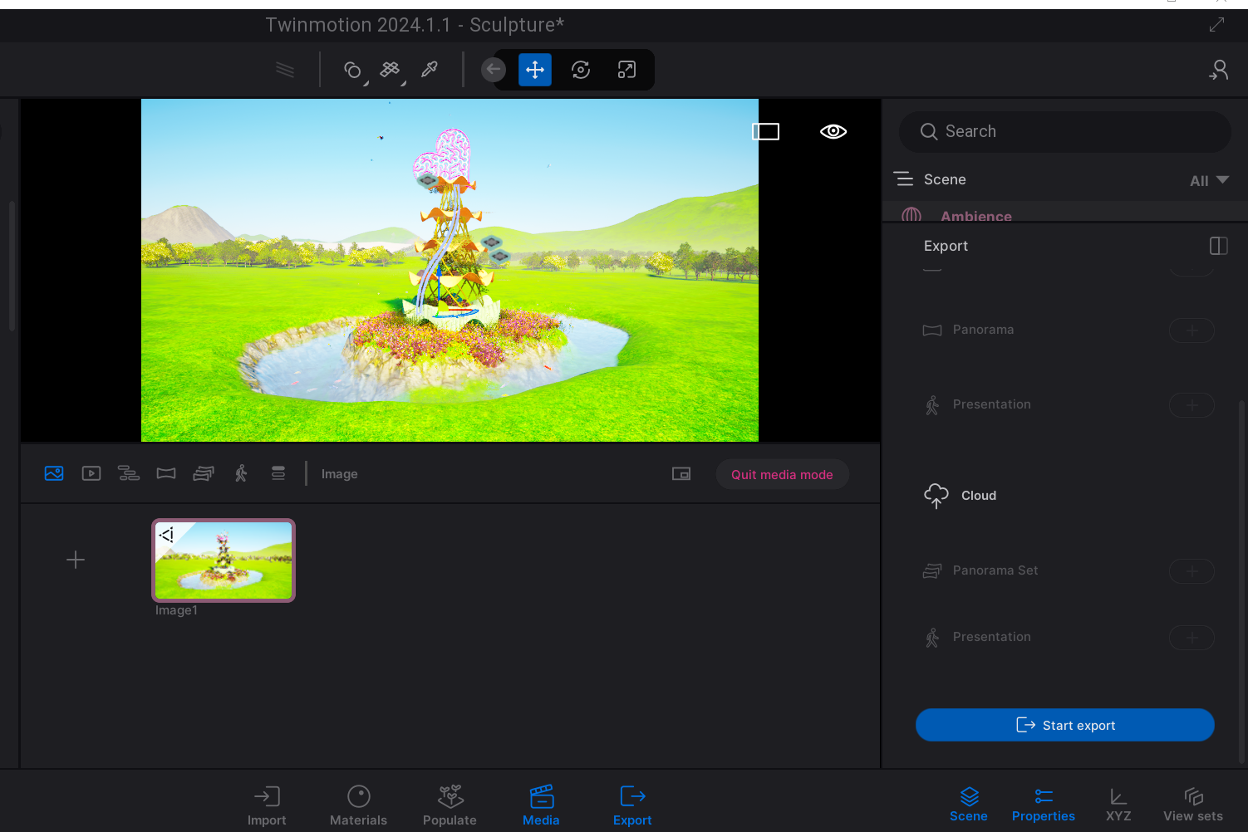Viewport: 1248px width, 832px height.
Task: Open the scatter paint tool options
Action: tap(391, 71)
